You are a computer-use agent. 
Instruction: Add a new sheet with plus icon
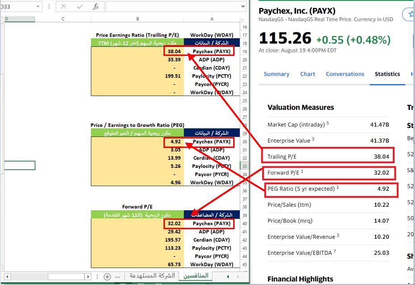[x=107, y=277]
